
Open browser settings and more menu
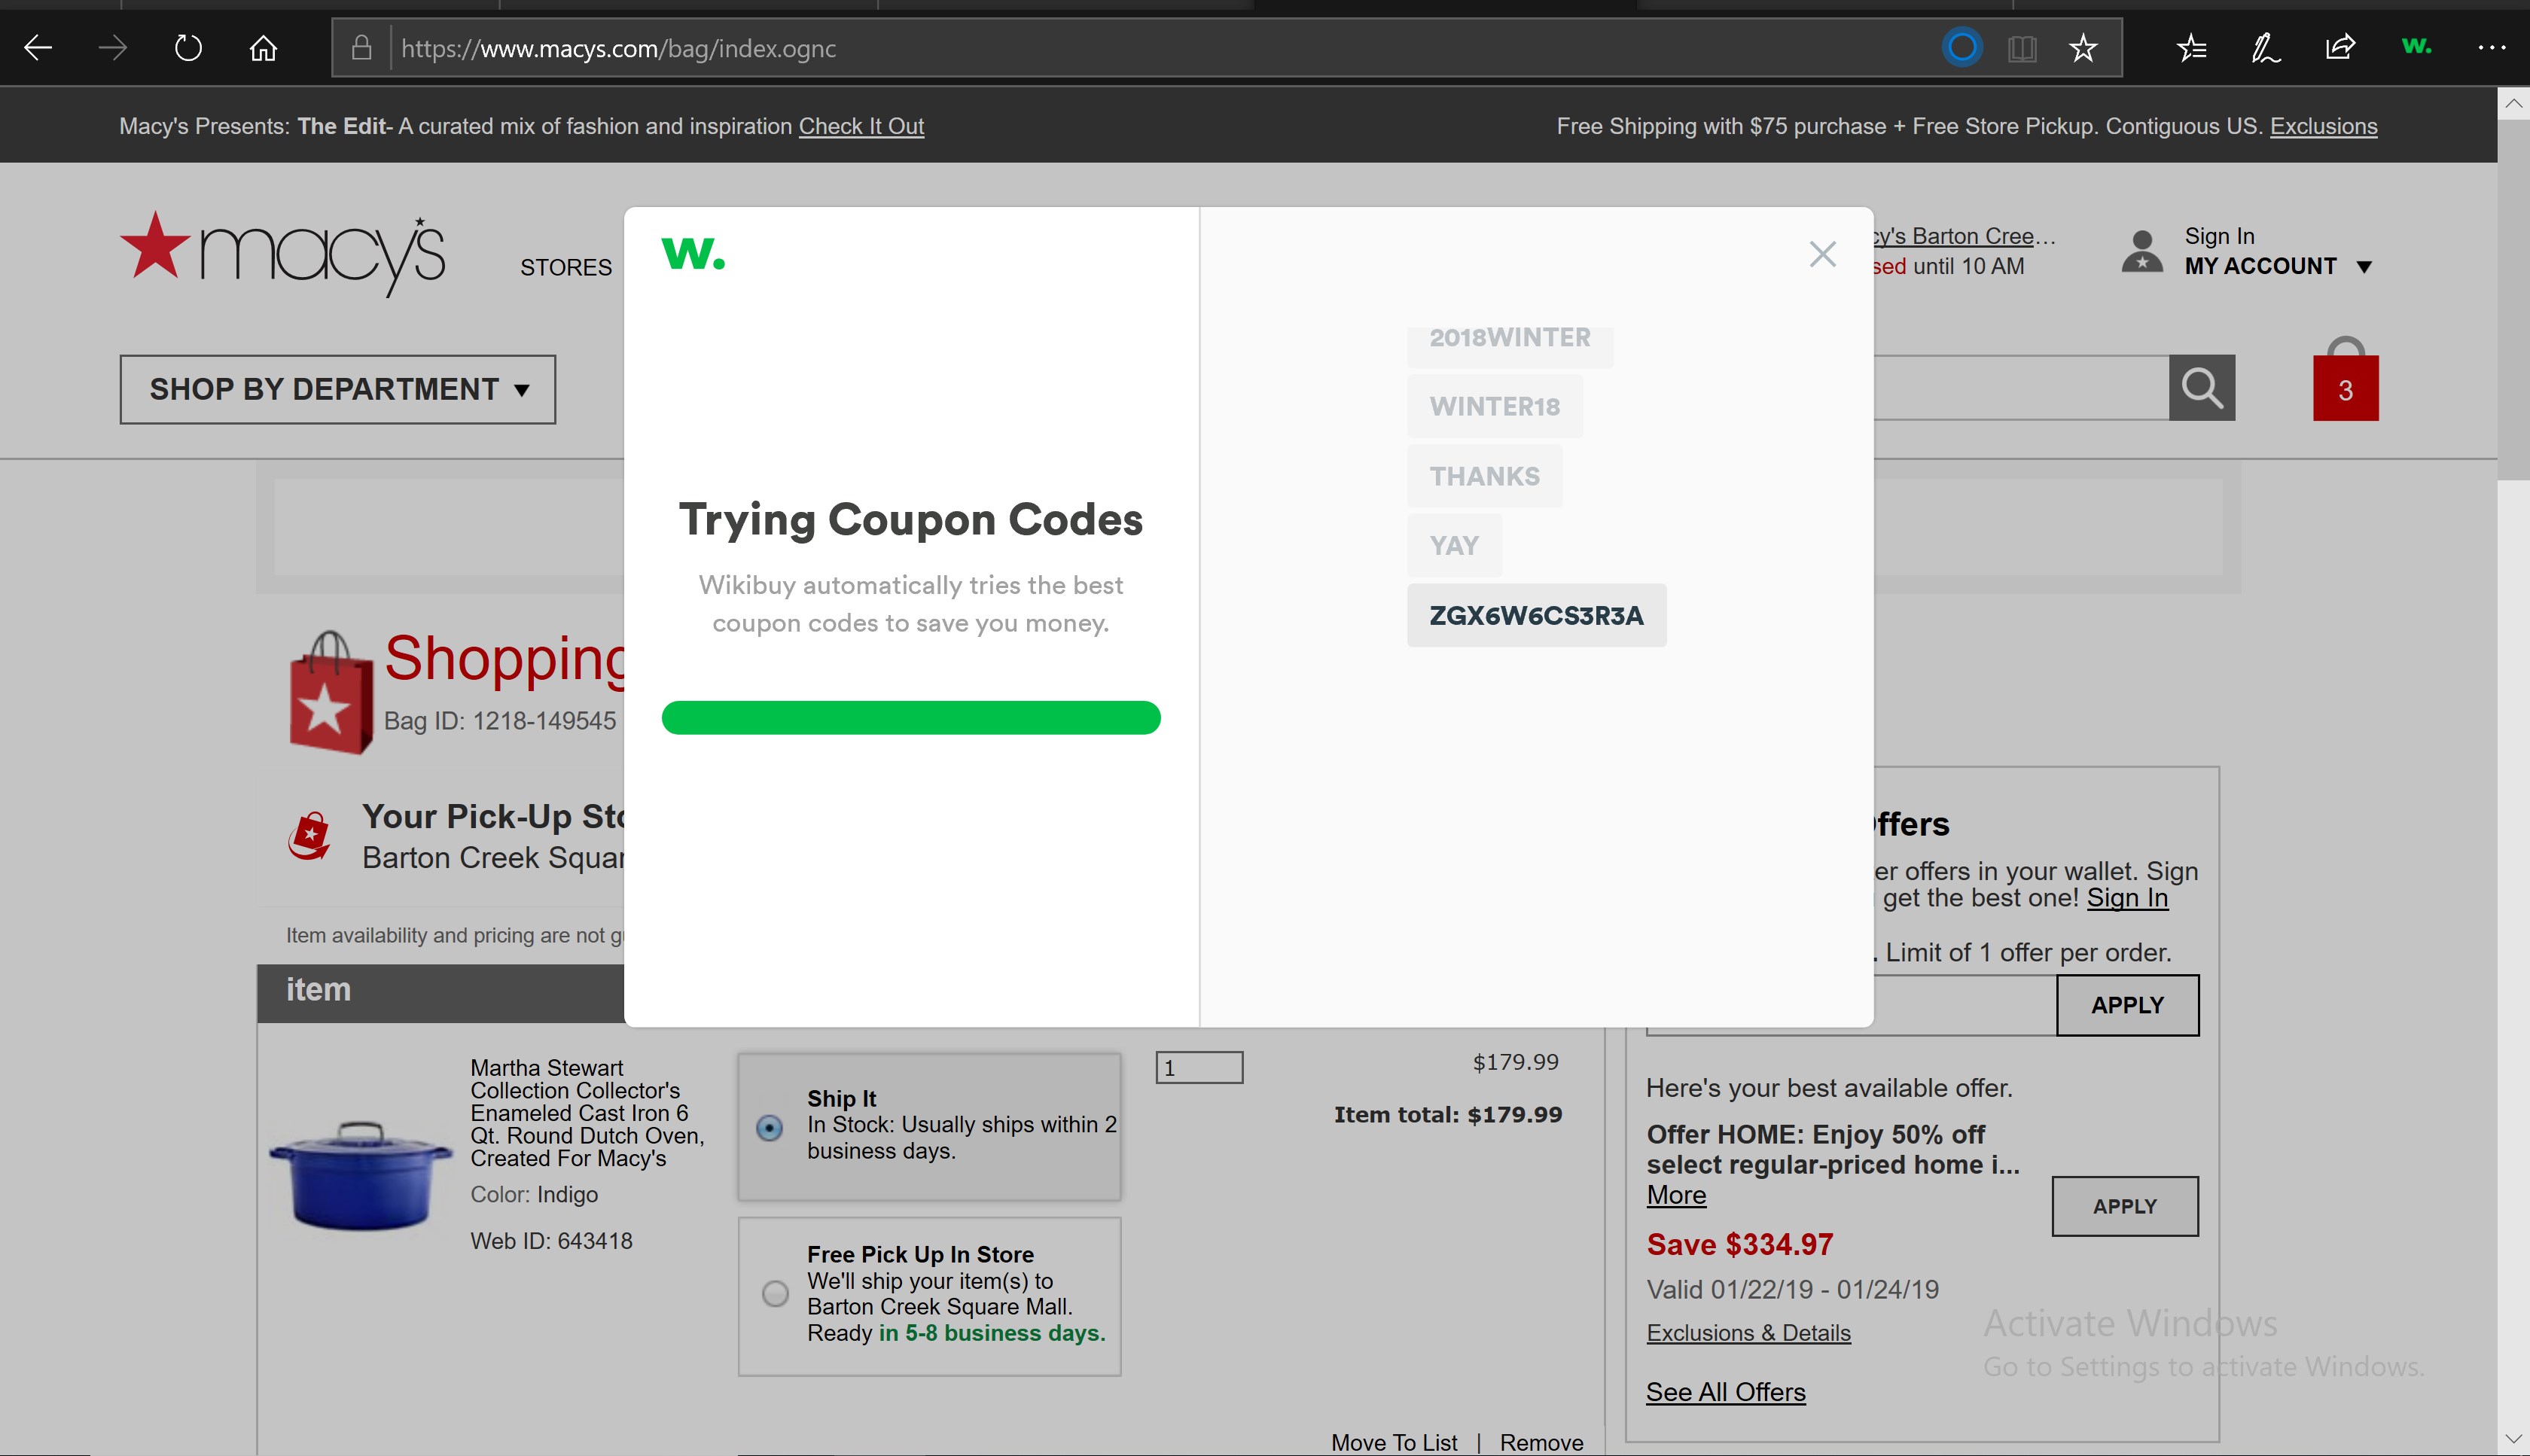point(2491,48)
